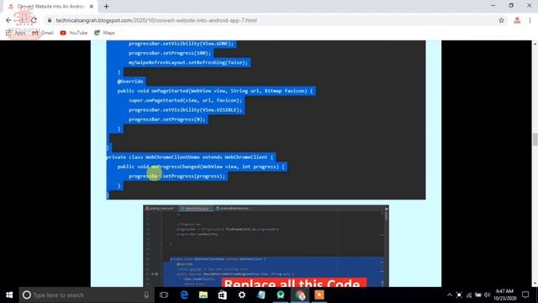The height and width of the screenshot is (303, 538).
Task: Activate the taskbar microphone search
Action: [x=146, y=295]
